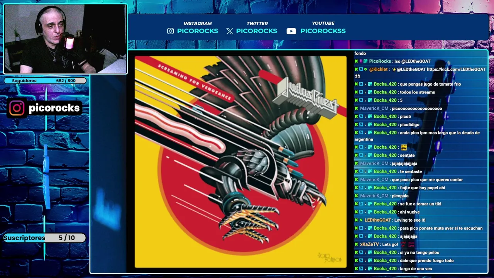
Task: Click the emoji in Bocha_420's emoji-only message
Action: (404, 147)
